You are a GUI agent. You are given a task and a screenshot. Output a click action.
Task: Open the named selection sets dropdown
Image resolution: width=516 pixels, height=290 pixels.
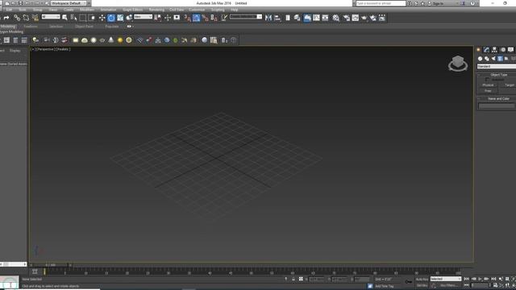click(246, 16)
